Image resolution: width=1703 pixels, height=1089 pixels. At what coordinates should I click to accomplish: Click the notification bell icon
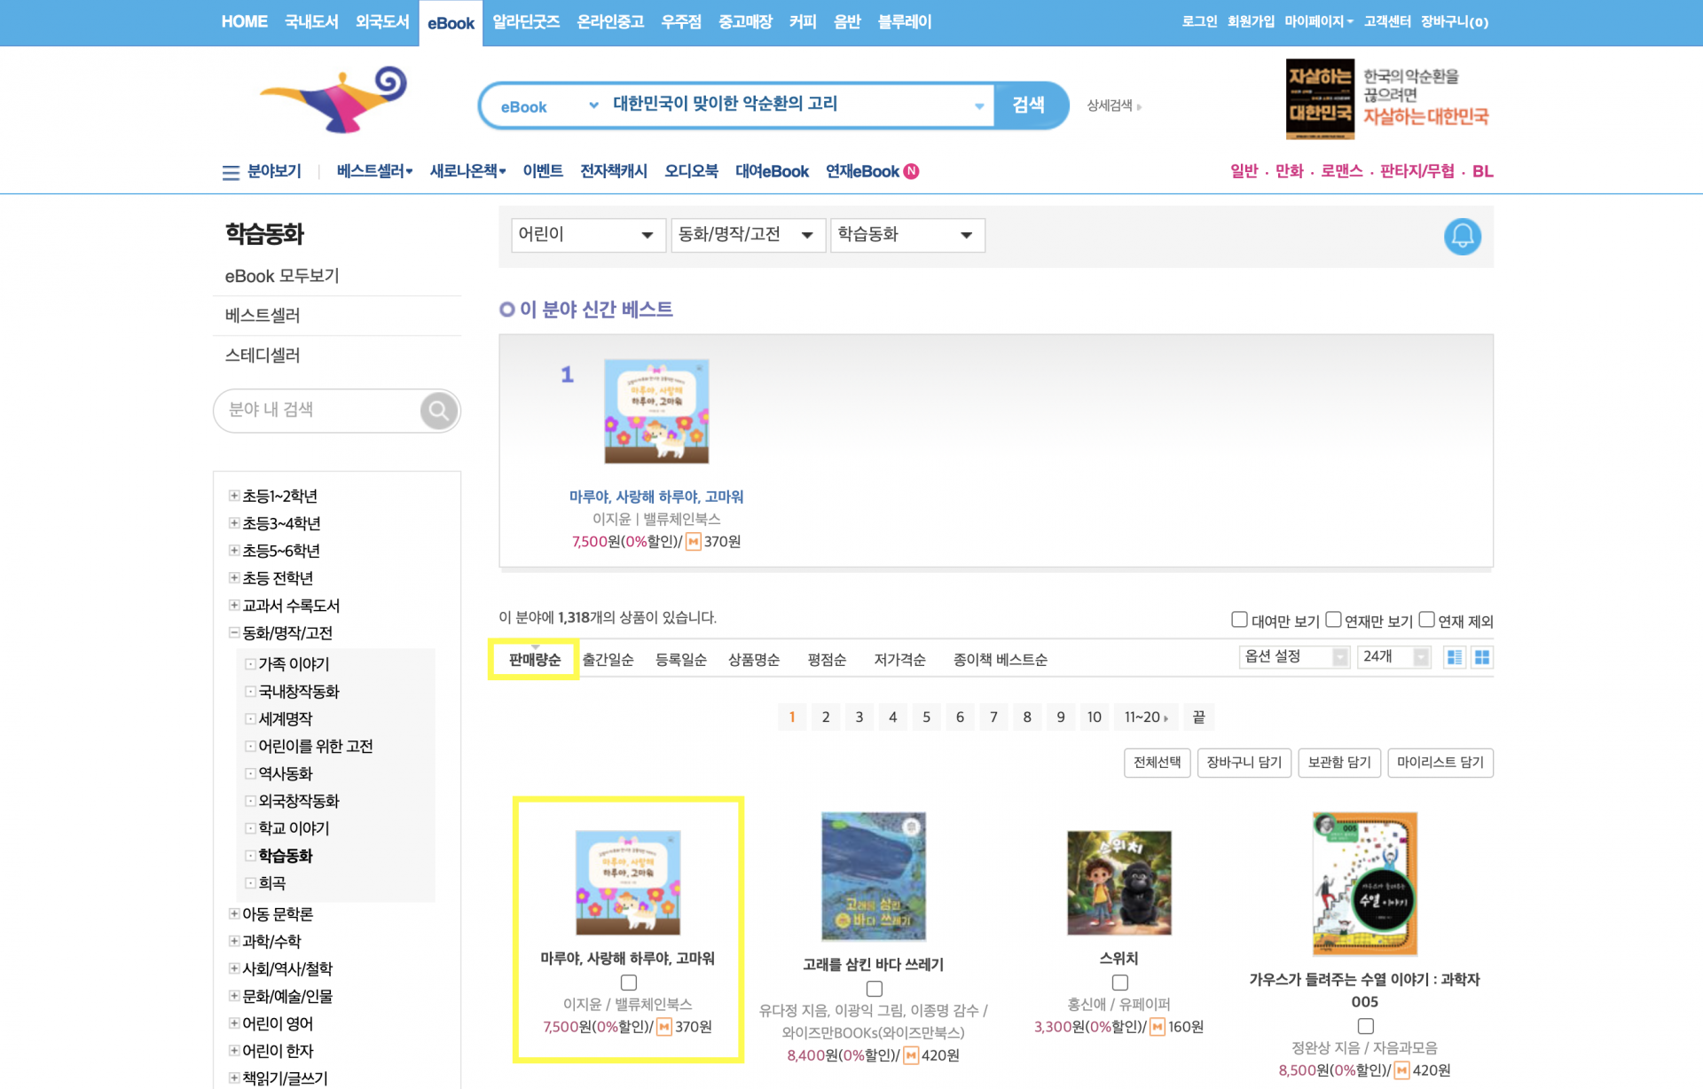[1462, 237]
